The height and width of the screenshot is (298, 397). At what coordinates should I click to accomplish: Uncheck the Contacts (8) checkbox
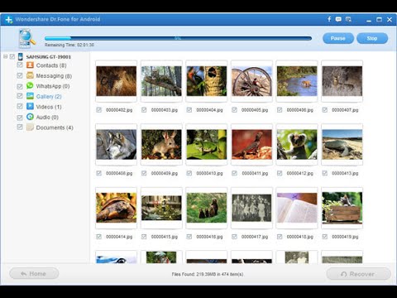pos(20,65)
